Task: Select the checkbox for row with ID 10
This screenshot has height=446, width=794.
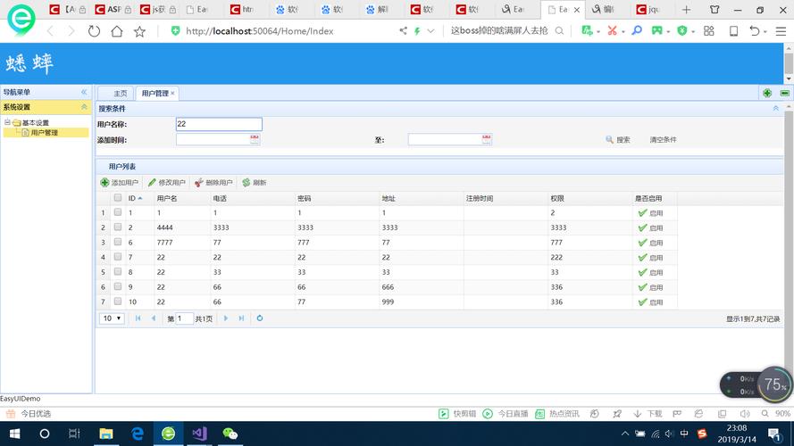Action: pyautogui.click(x=118, y=301)
